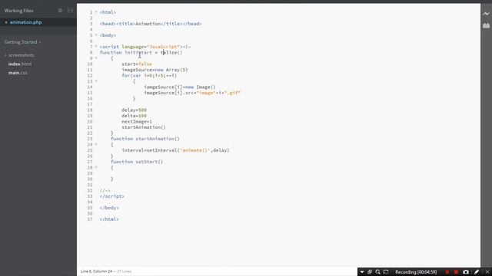
Task: Collapse the setStart block fold on line 28
Action: point(96,167)
